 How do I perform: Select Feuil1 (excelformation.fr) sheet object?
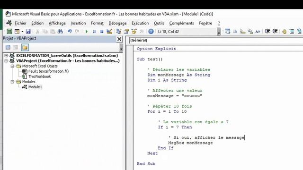tap(48, 71)
